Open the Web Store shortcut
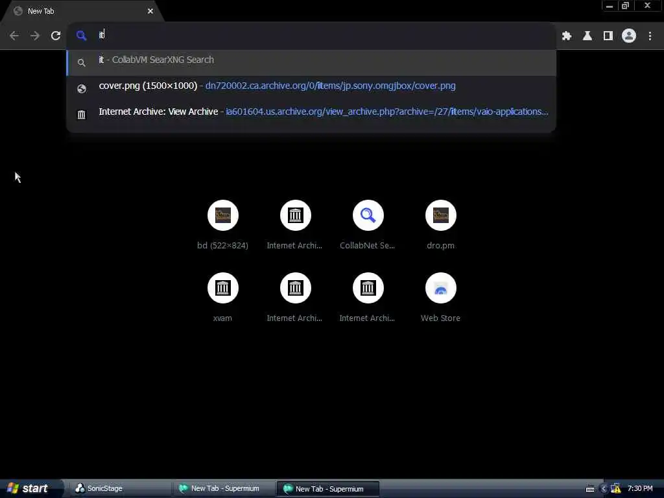 (x=440, y=298)
